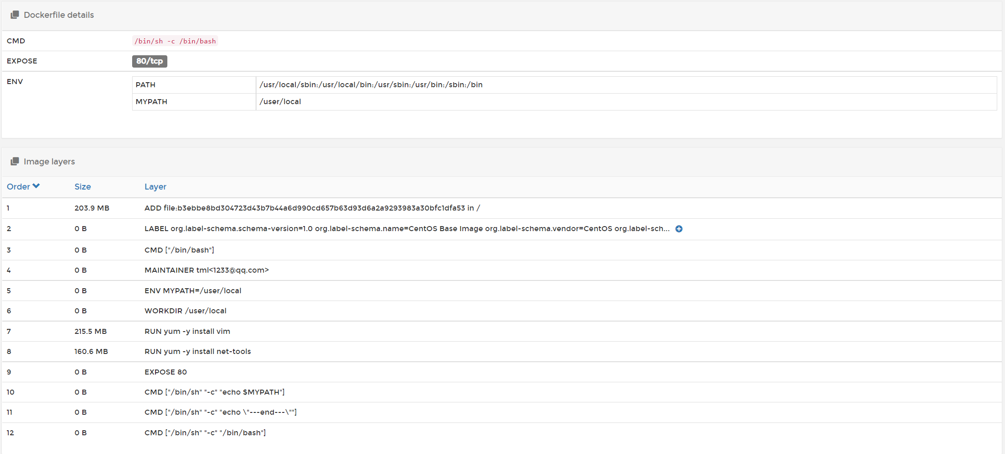Sort layers by the Order column header
The height and width of the screenshot is (454, 1005).
click(18, 187)
